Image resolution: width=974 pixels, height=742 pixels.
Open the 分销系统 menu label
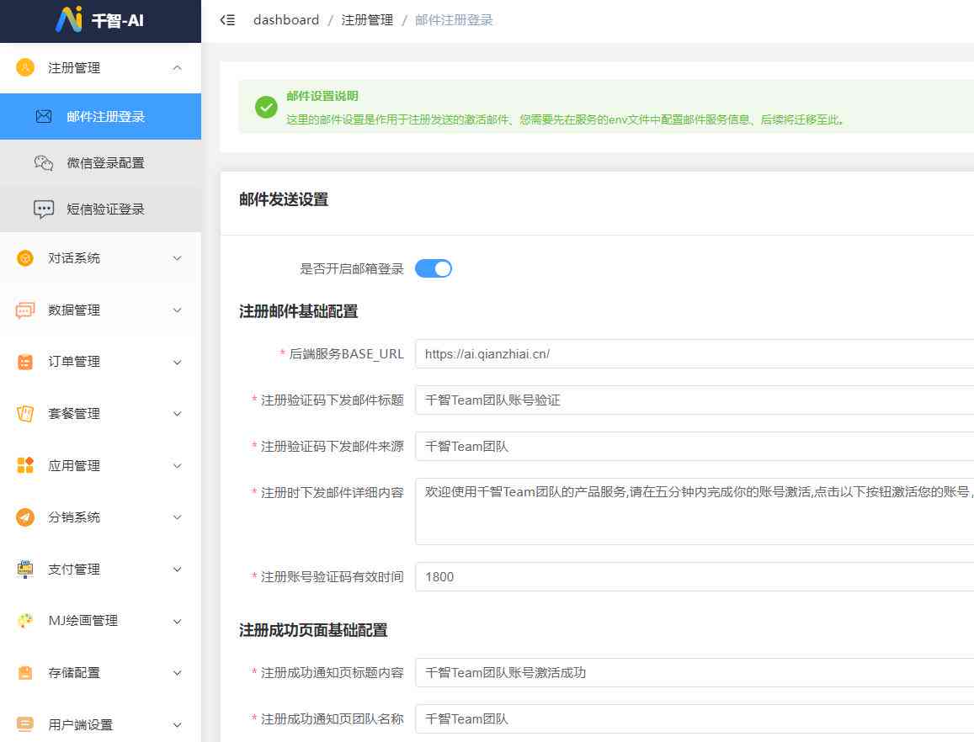point(74,517)
